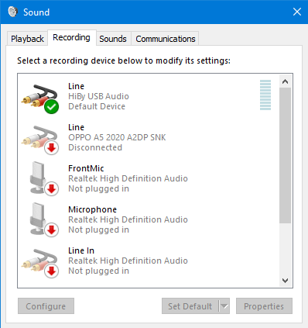This screenshot has height=328, width=308.
Task: Click the Properties button
Action: 264,306
